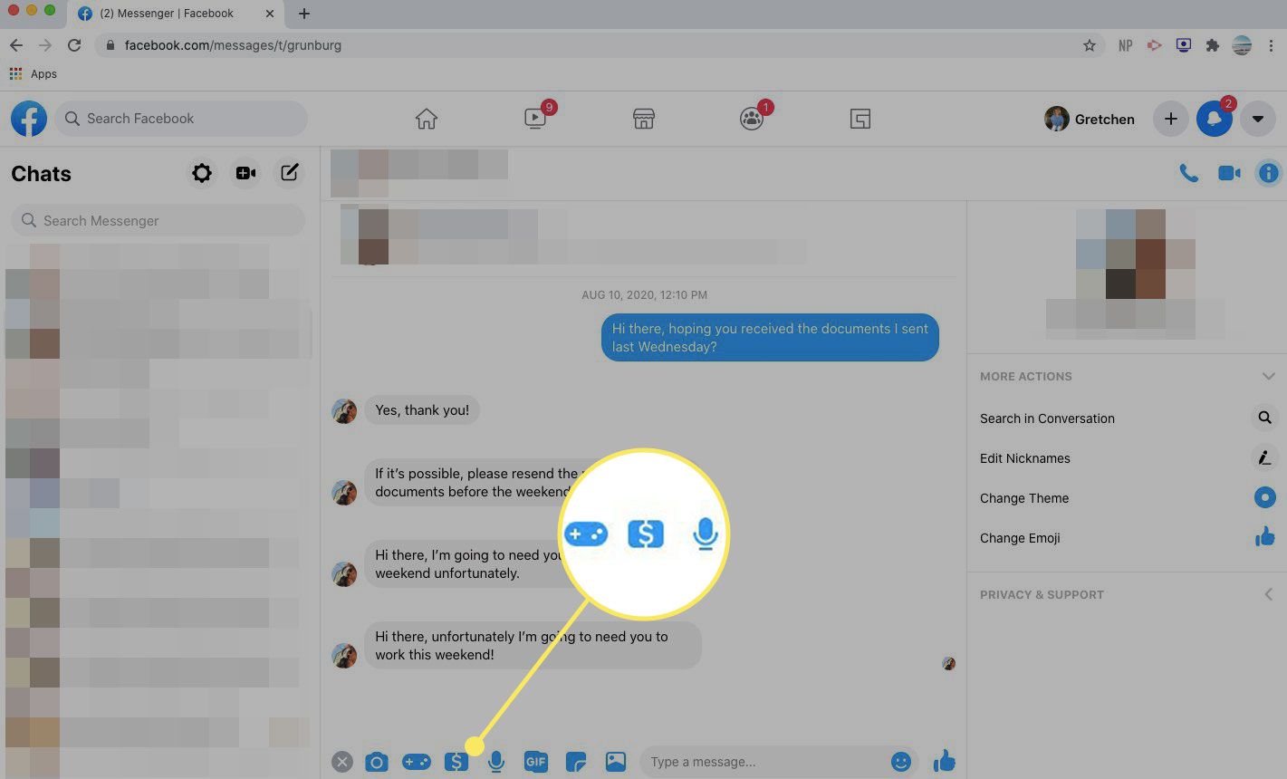Toggle the conversation info panel

coord(1268,173)
